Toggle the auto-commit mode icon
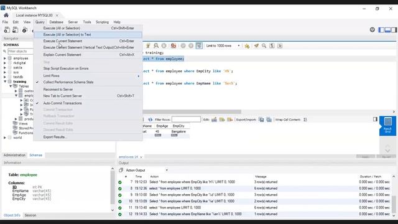 click(x=199, y=45)
